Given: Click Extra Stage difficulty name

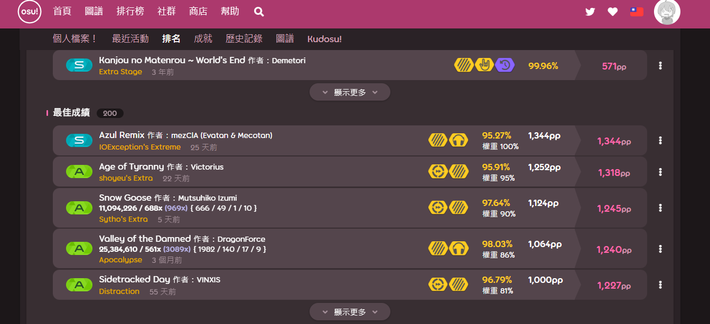Looking at the screenshot, I should (120, 72).
